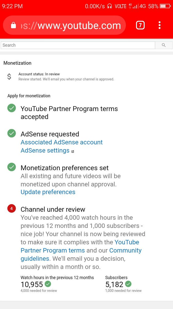Open the AdSense settings link

[45, 151]
